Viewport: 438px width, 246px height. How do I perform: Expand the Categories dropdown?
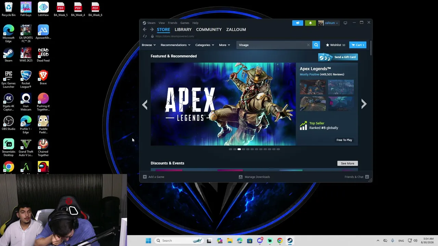[205, 45]
